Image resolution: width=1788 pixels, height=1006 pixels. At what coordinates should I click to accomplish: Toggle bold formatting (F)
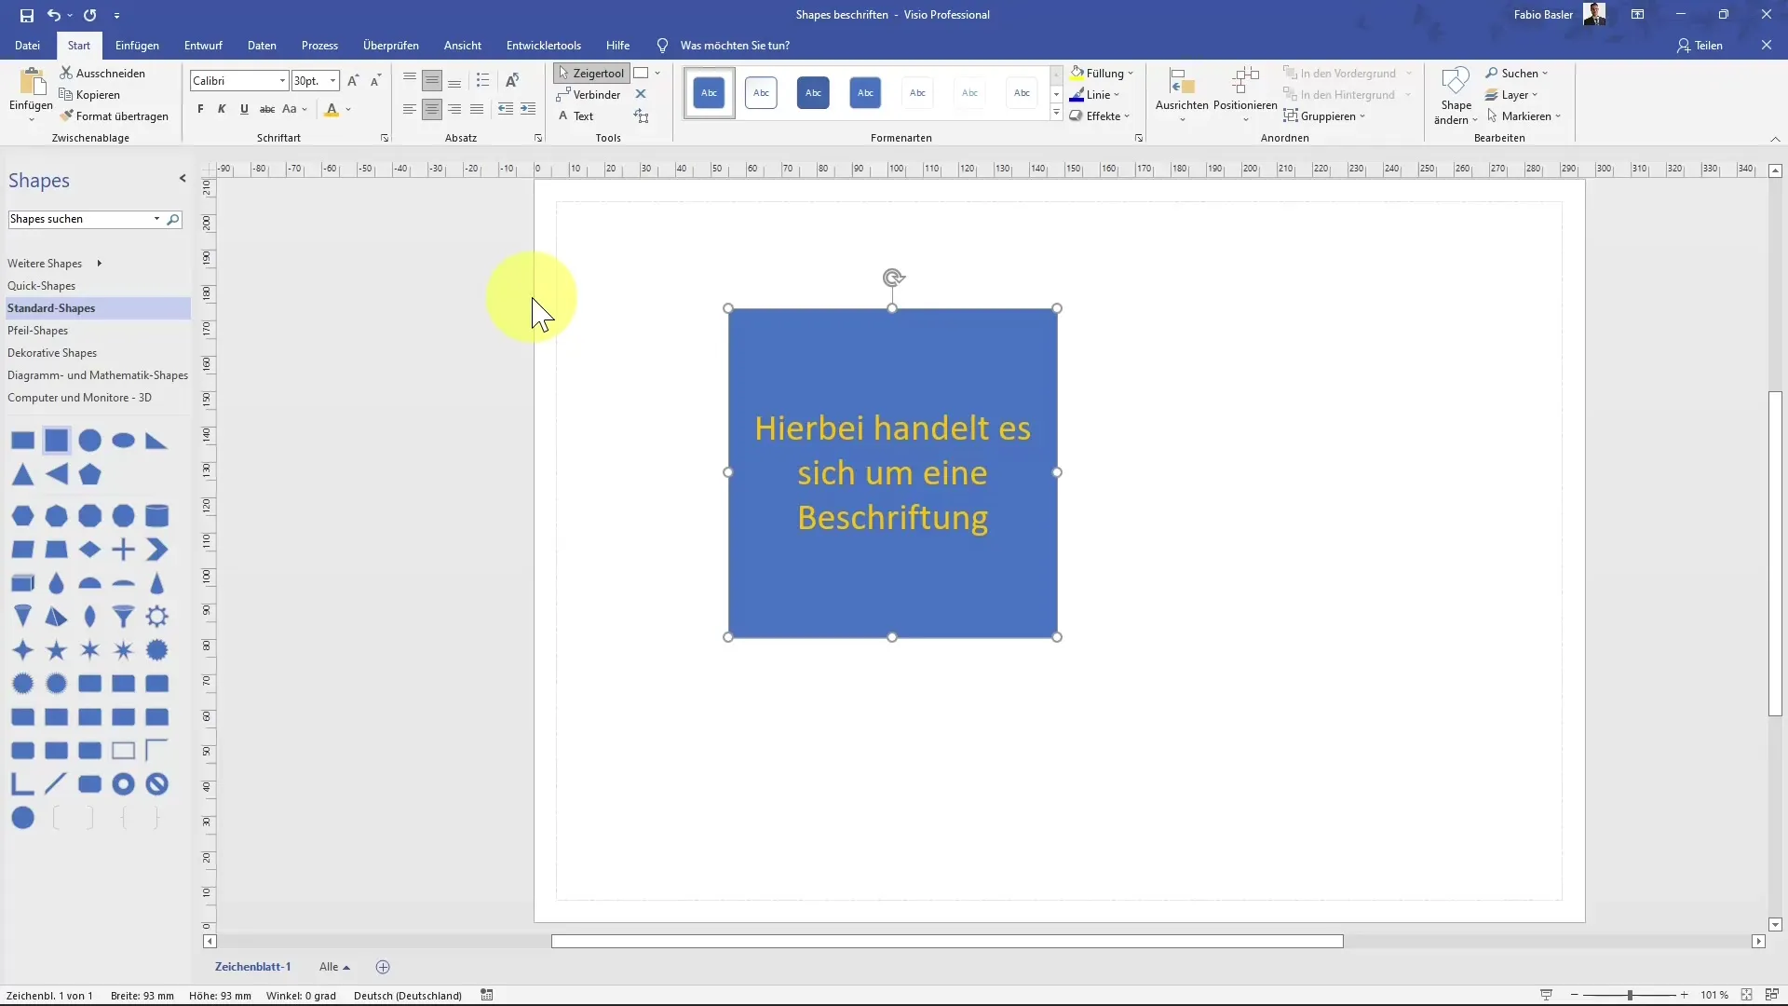(200, 109)
